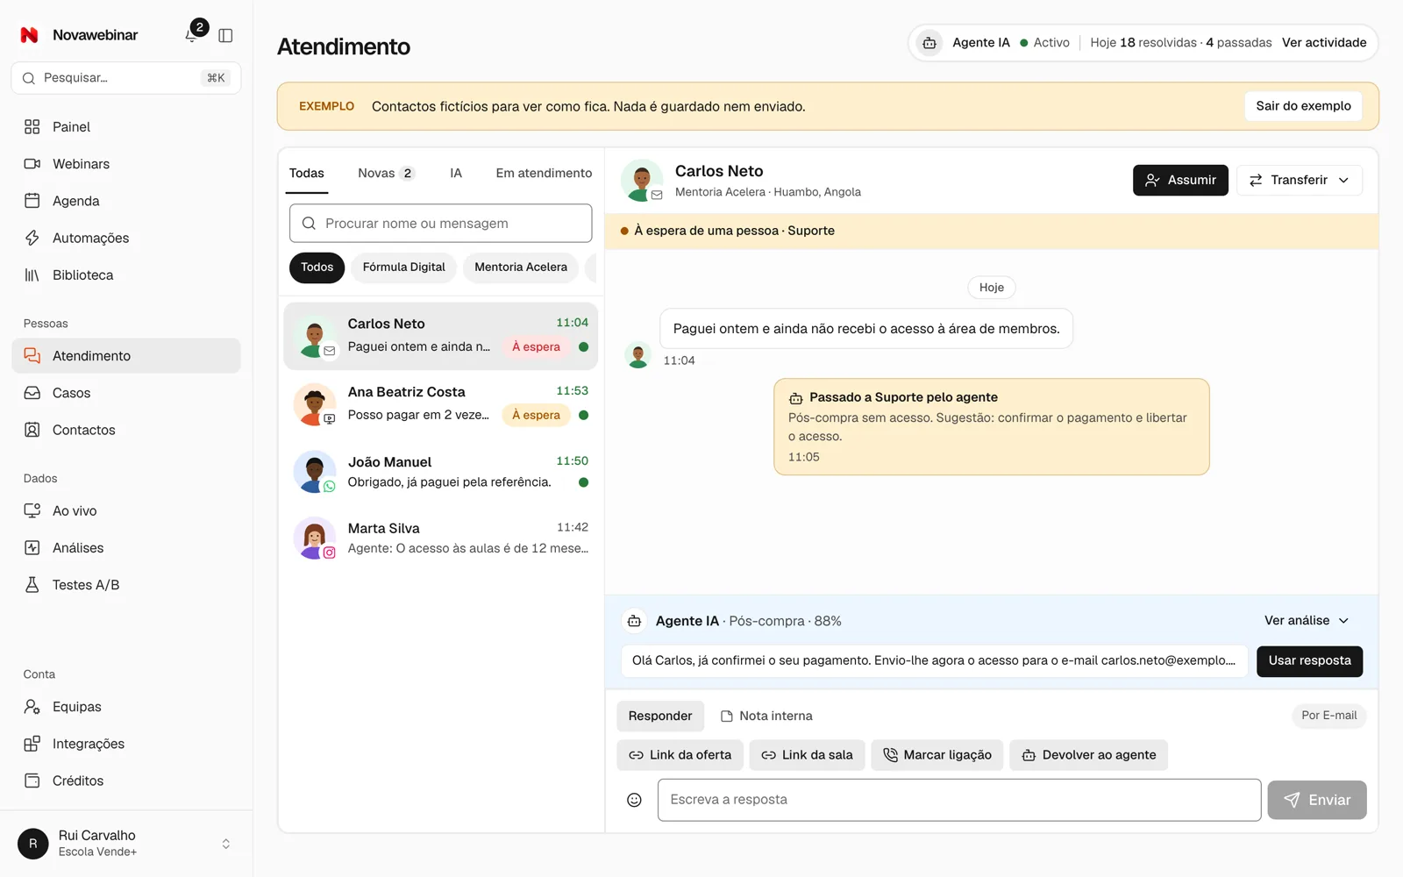Switch to Em atendimento tab
Screen dimensions: 1403x877
tap(544, 174)
